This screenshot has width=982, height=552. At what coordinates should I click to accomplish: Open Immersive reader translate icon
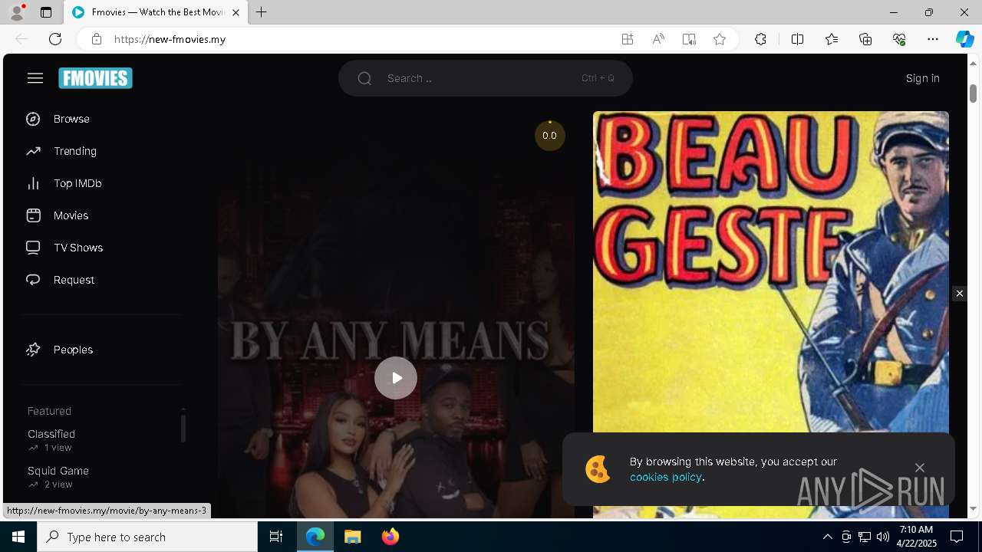(x=689, y=39)
